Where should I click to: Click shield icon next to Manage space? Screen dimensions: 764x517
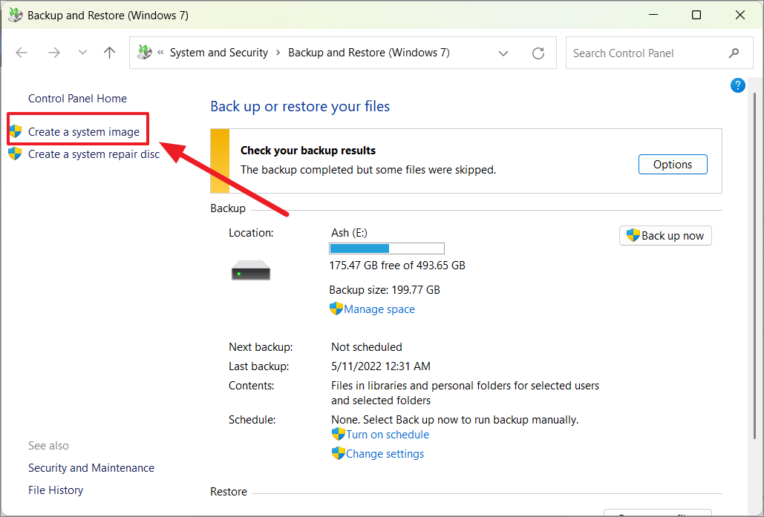tap(336, 309)
